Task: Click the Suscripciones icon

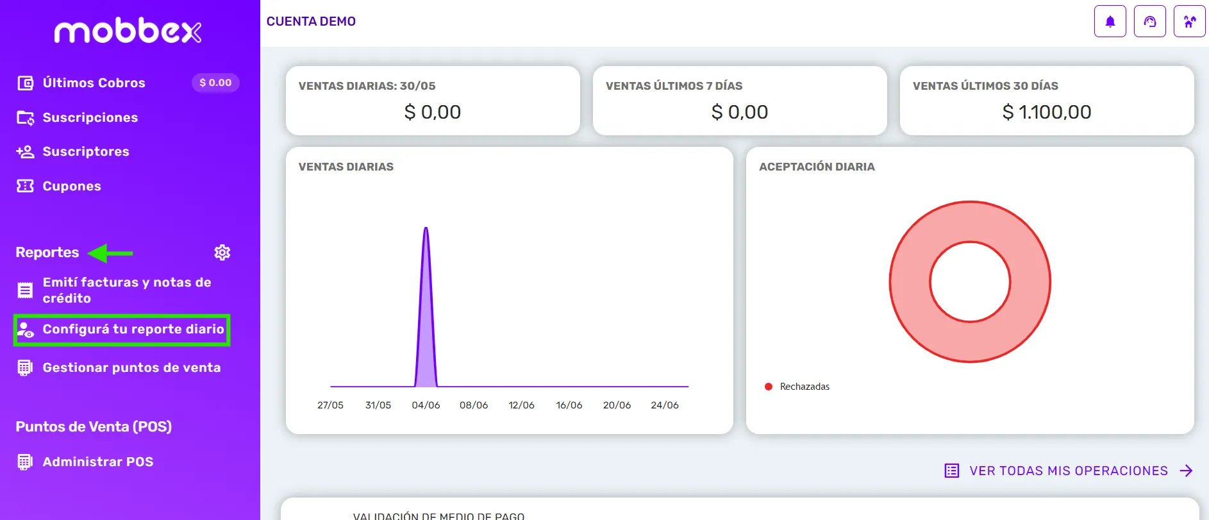Action: point(25,117)
